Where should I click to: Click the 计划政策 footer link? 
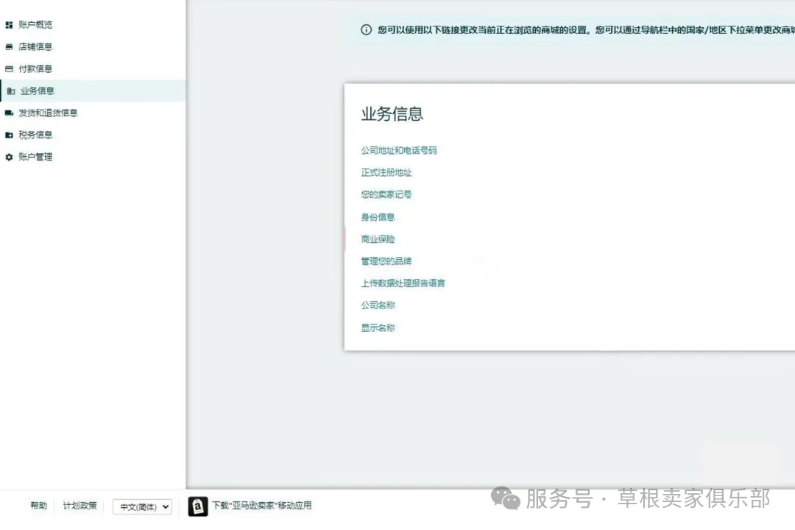tap(79, 506)
